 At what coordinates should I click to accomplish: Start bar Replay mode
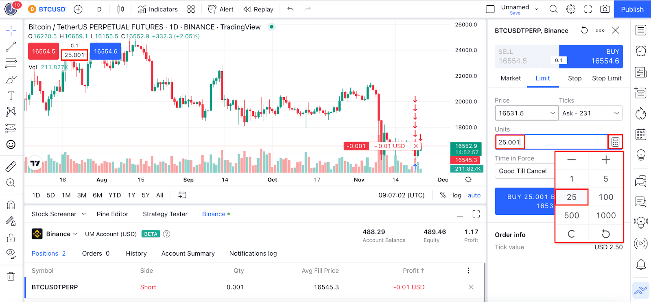pos(258,9)
